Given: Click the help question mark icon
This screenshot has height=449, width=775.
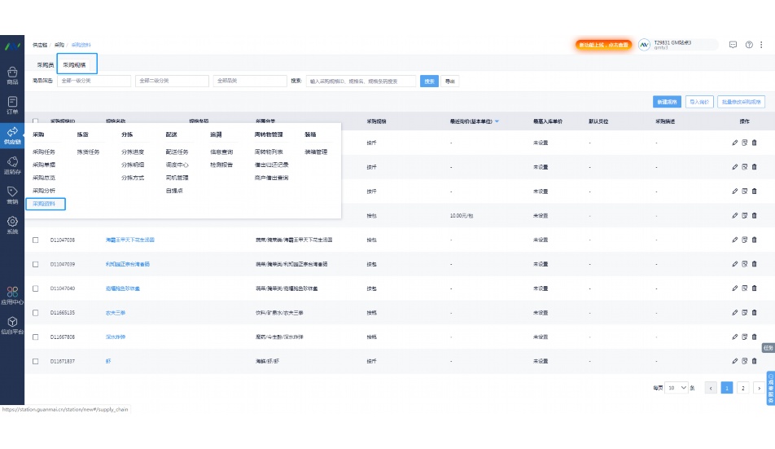Looking at the screenshot, I should click(749, 44).
